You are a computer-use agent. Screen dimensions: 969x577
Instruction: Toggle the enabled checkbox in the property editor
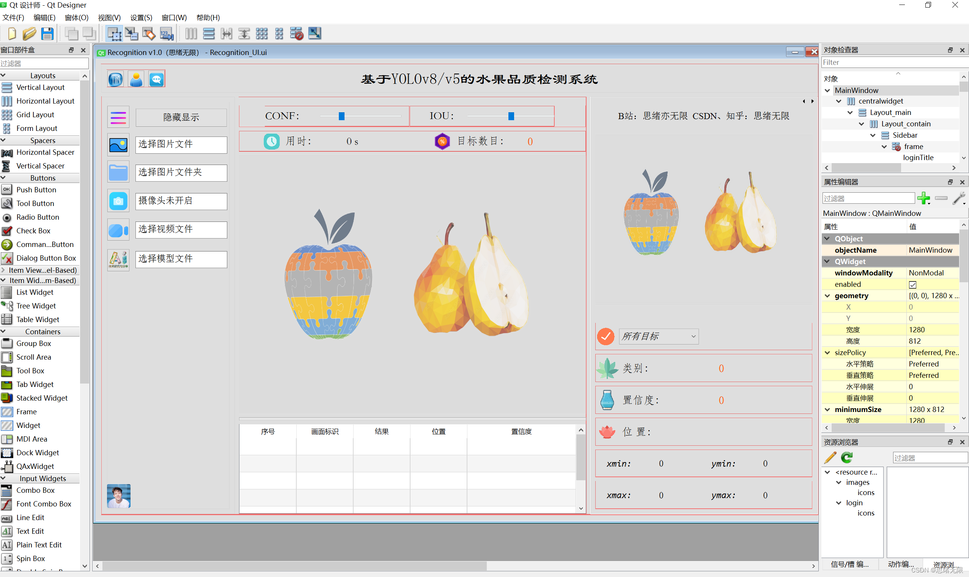pyautogui.click(x=913, y=284)
